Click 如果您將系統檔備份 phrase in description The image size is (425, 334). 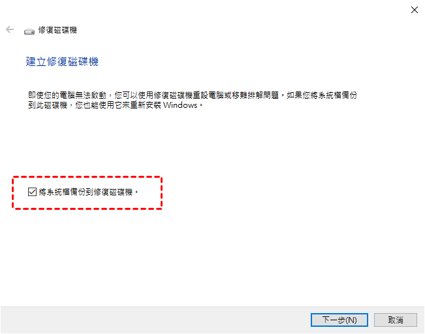point(322,95)
